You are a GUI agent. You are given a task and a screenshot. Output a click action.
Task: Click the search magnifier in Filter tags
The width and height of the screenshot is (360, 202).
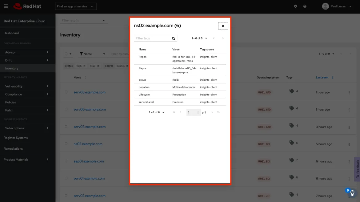click(x=174, y=38)
